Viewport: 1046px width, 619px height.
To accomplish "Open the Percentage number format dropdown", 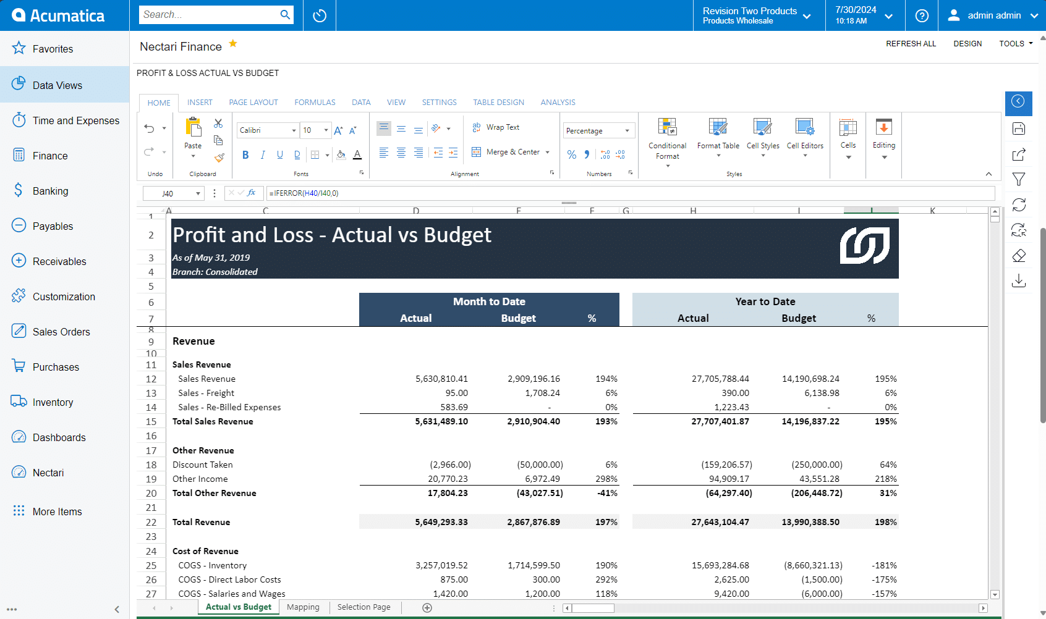I will (627, 130).
